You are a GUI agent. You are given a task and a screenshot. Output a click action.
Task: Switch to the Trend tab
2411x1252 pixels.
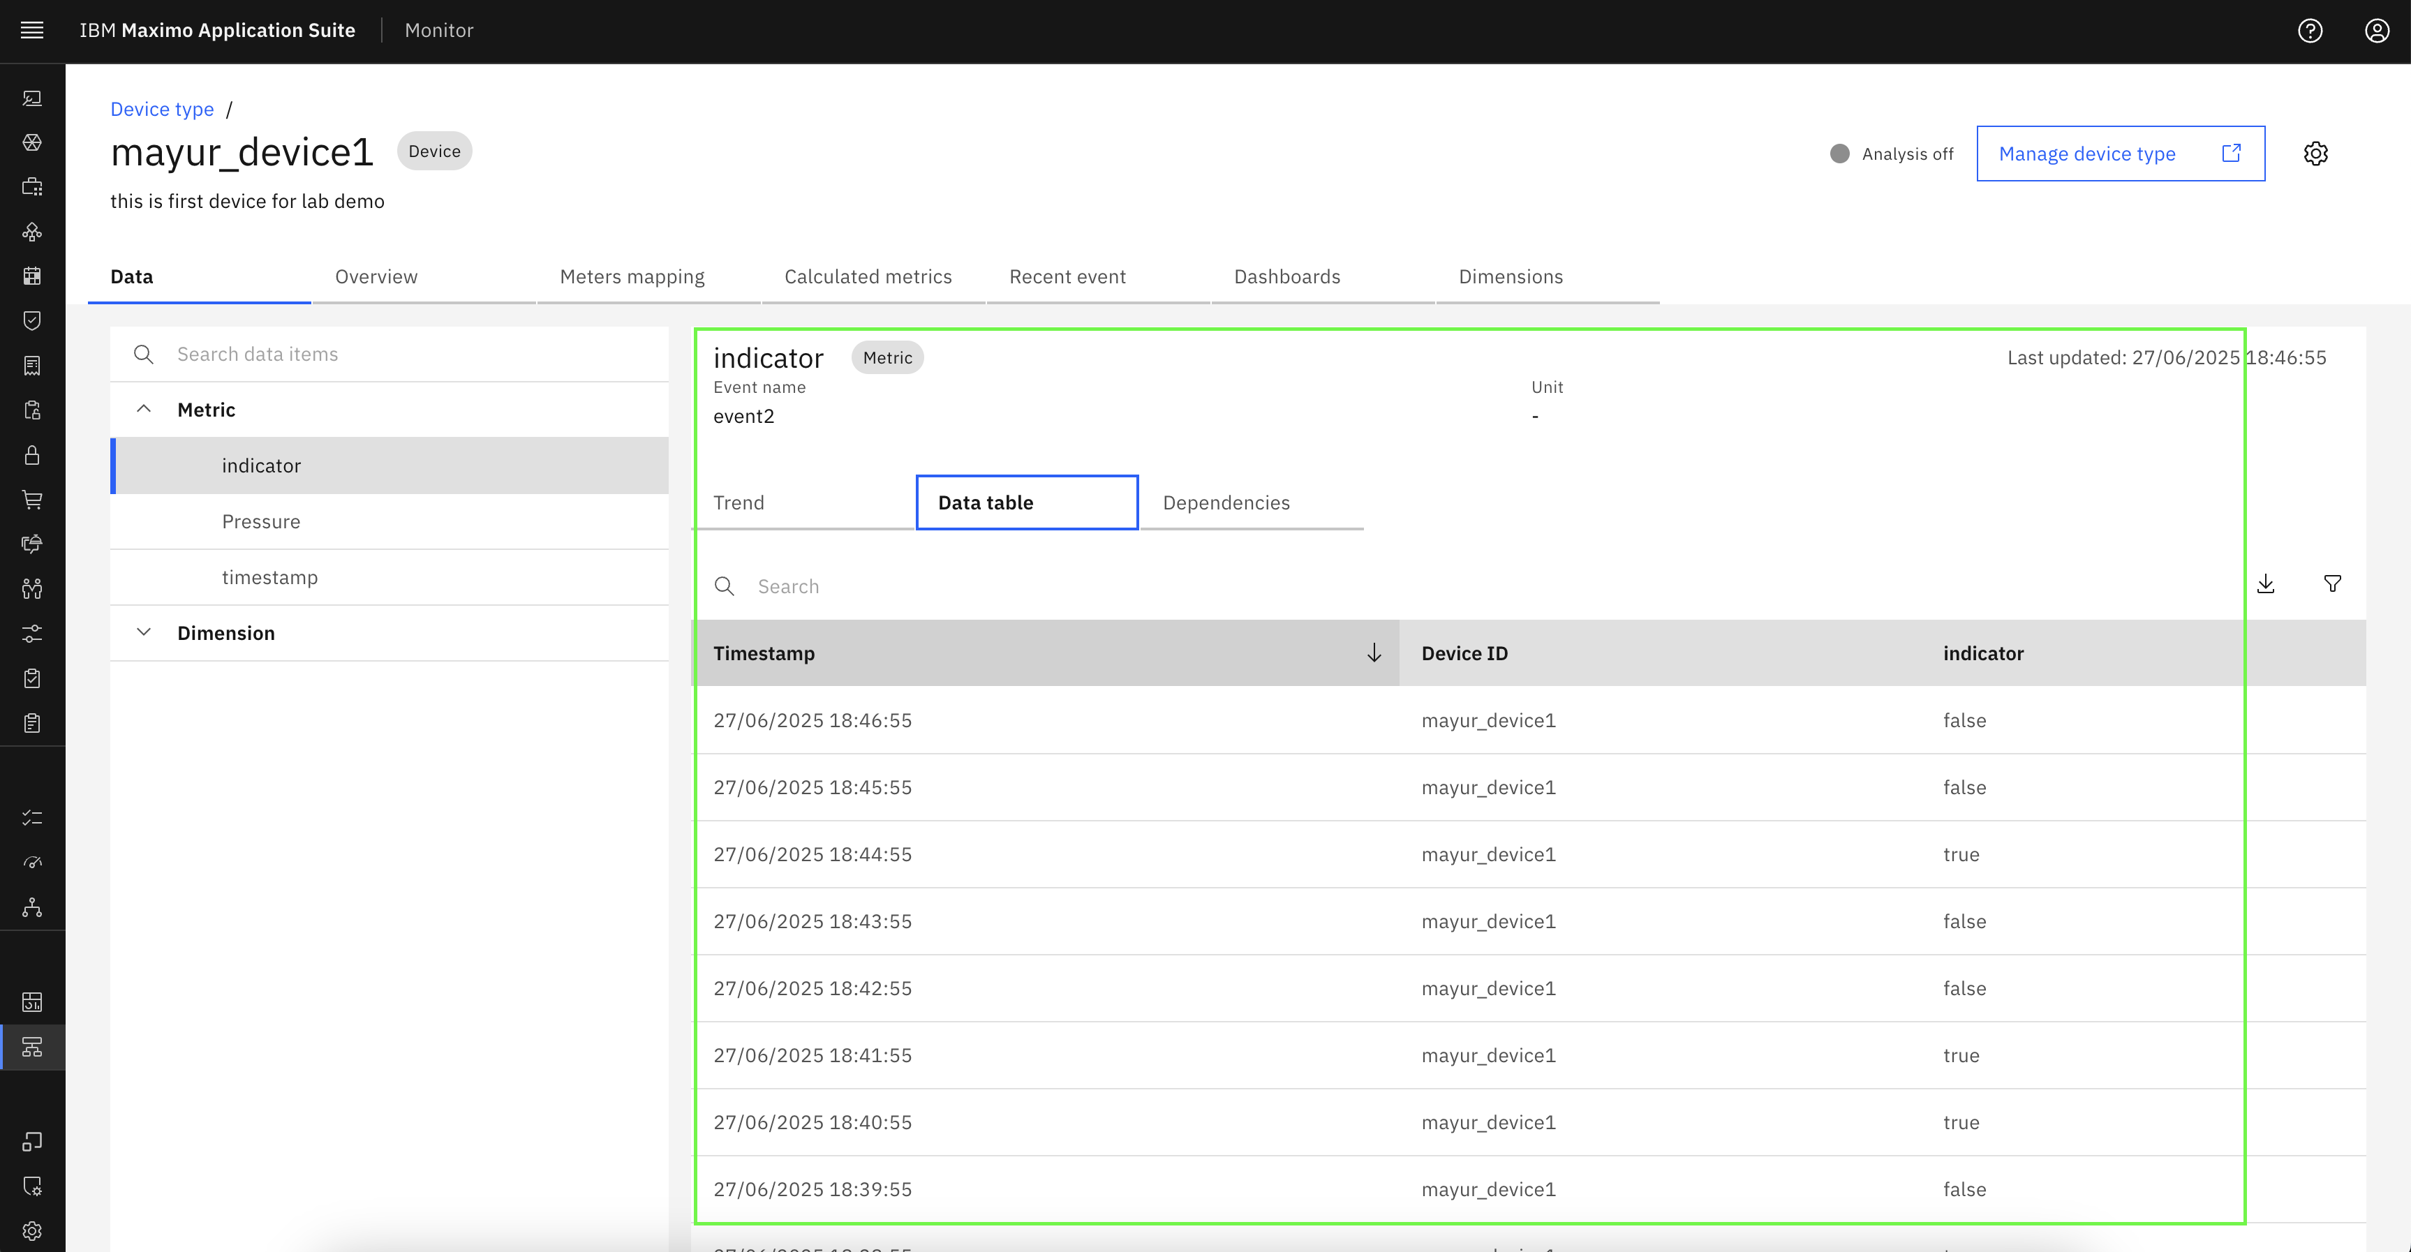(802, 502)
